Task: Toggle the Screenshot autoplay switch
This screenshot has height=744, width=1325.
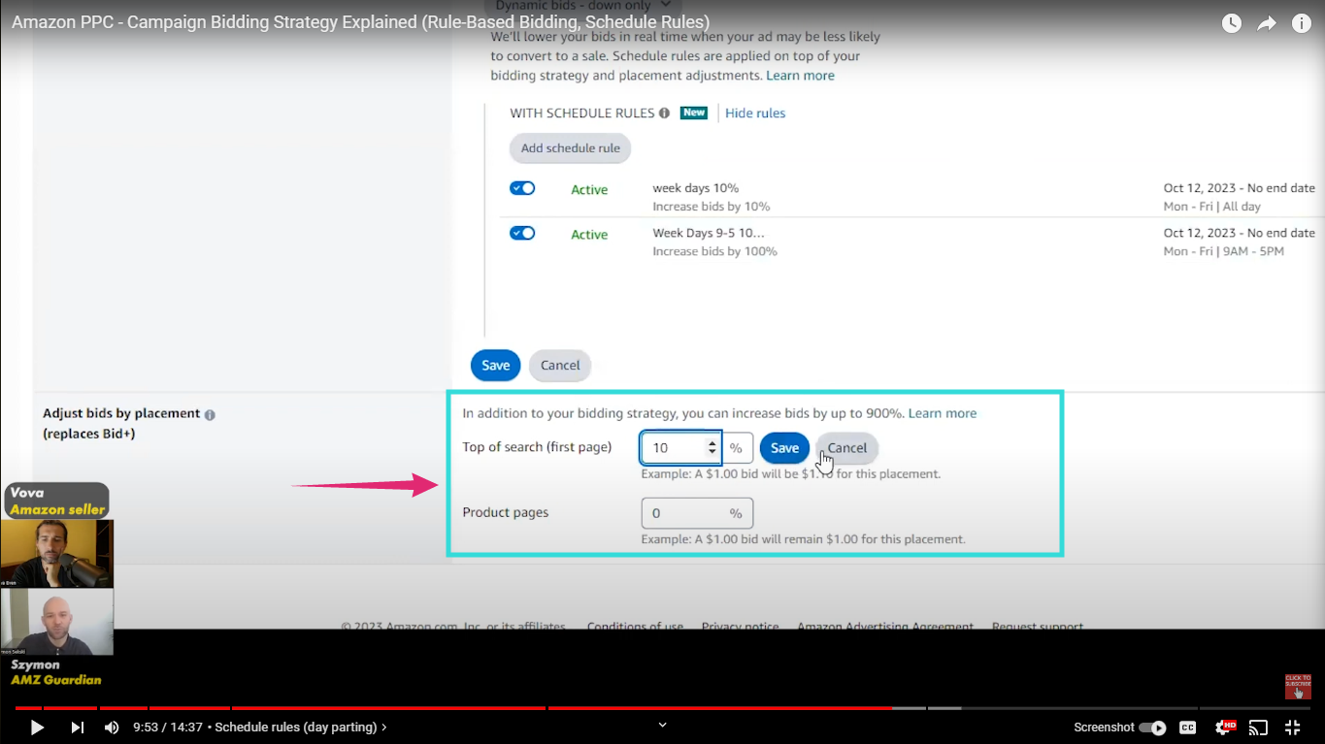Action: click(1152, 728)
